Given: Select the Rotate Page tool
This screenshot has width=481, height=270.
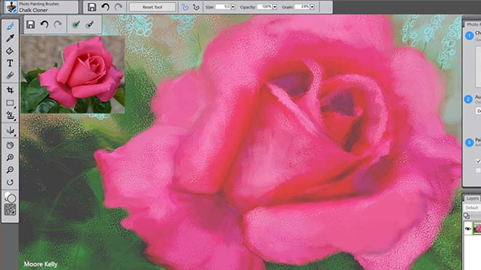Looking at the screenshot, I should [10, 182].
